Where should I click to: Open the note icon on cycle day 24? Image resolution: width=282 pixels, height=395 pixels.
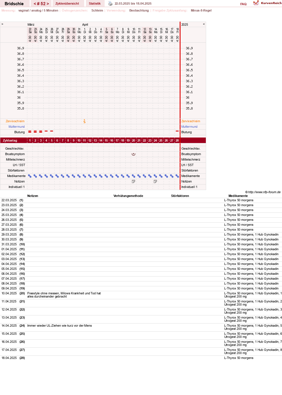[155, 182]
